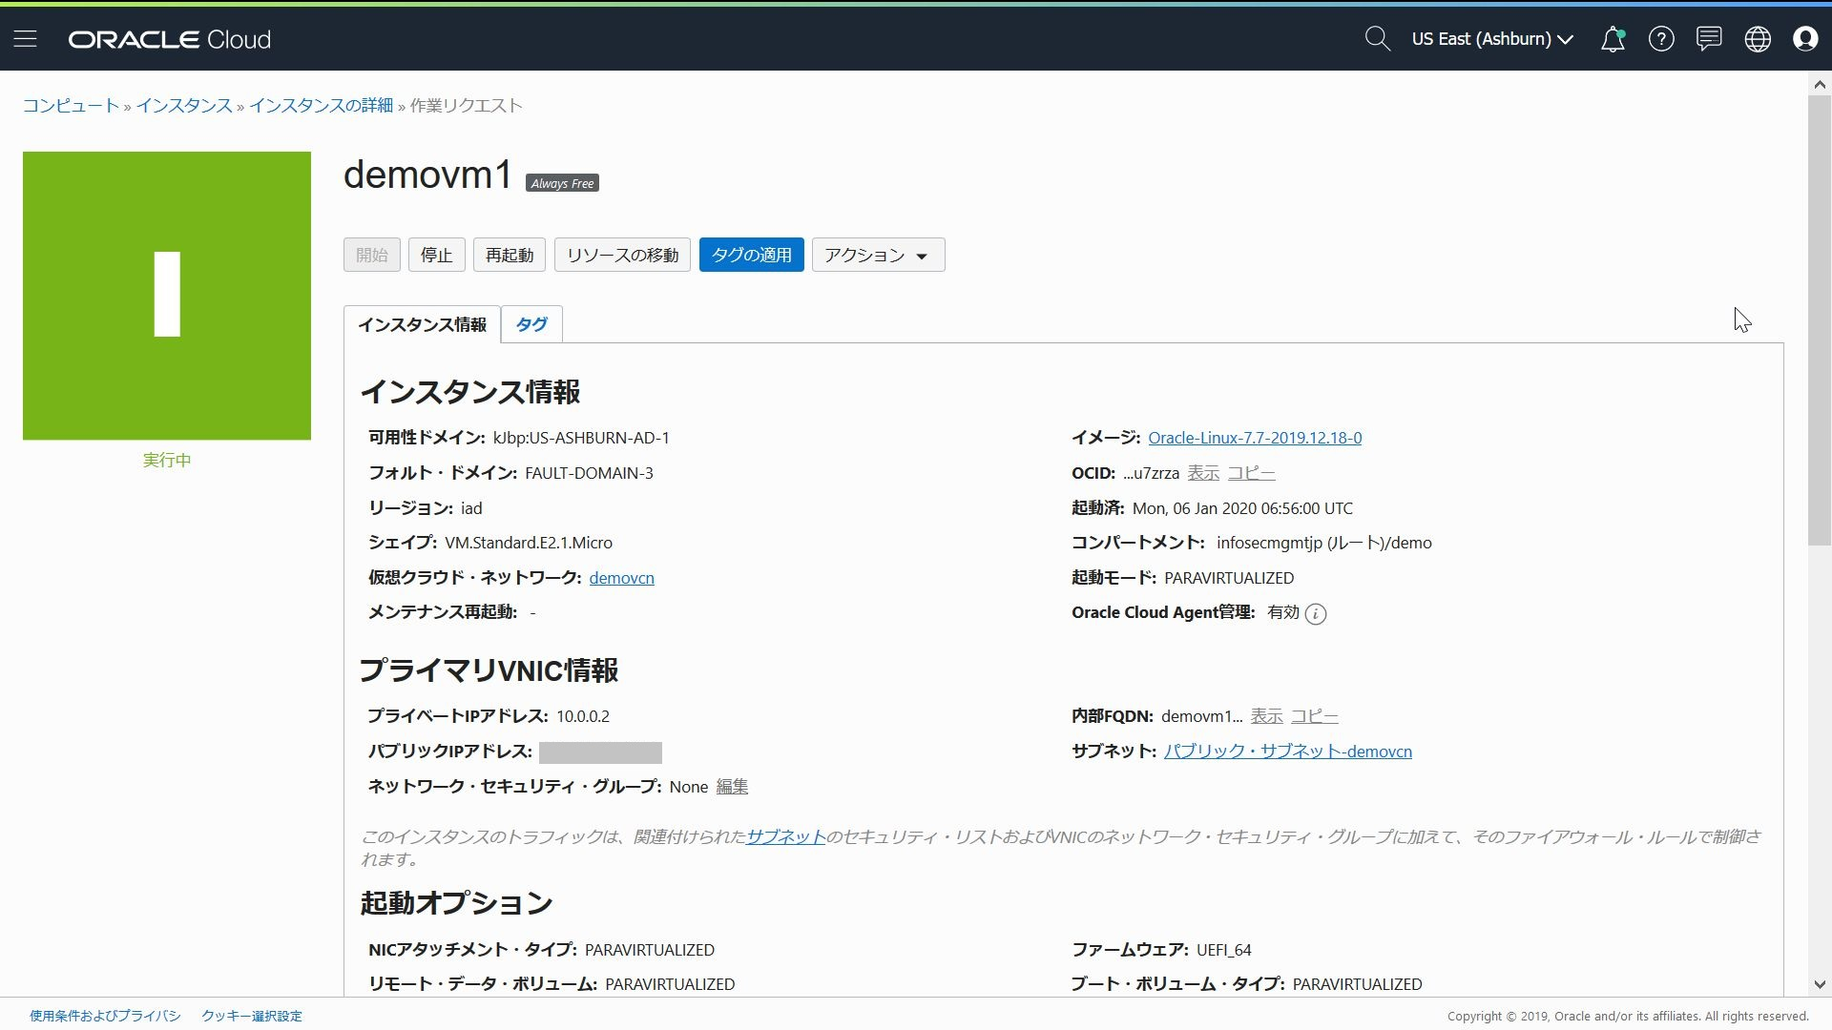Image resolution: width=1832 pixels, height=1030 pixels.
Task: Open 使用条件およびプライバシ footer link
Action: coord(105,1016)
